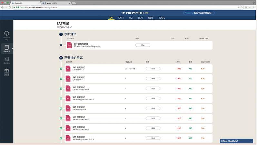
Task: Click the action button for SAT Cram 13
Action: click(153, 69)
